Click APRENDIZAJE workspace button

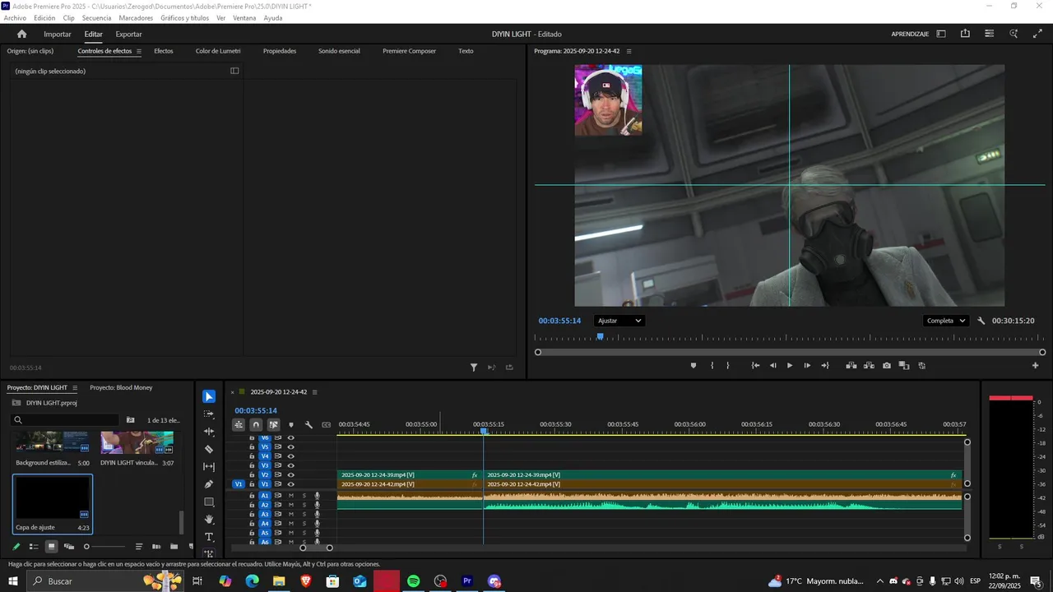pos(910,34)
